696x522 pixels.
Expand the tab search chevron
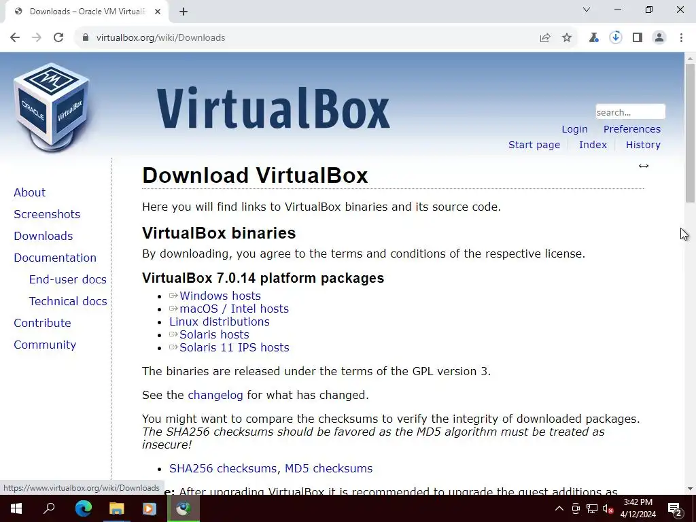[587, 10]
